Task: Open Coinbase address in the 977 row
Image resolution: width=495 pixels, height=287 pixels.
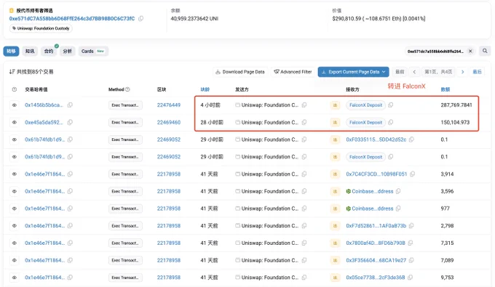Action: [373, 209]
